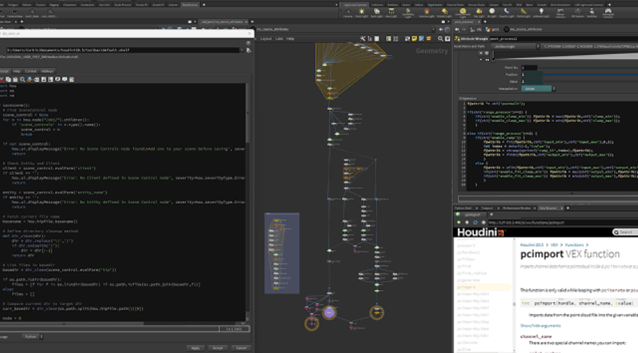Screen dimensions: 638x353
Task: Click file chooser icon beside shelf path
Action: [x=248, y=50]
